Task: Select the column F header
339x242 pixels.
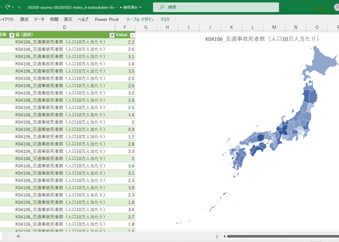Action: click(125, 27)
